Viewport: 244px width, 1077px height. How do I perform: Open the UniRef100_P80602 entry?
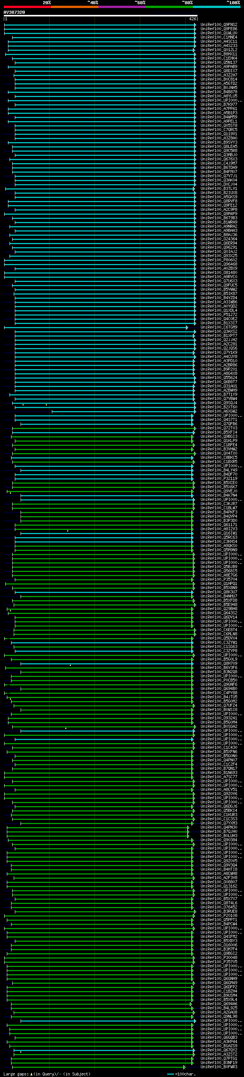point(219,260)
